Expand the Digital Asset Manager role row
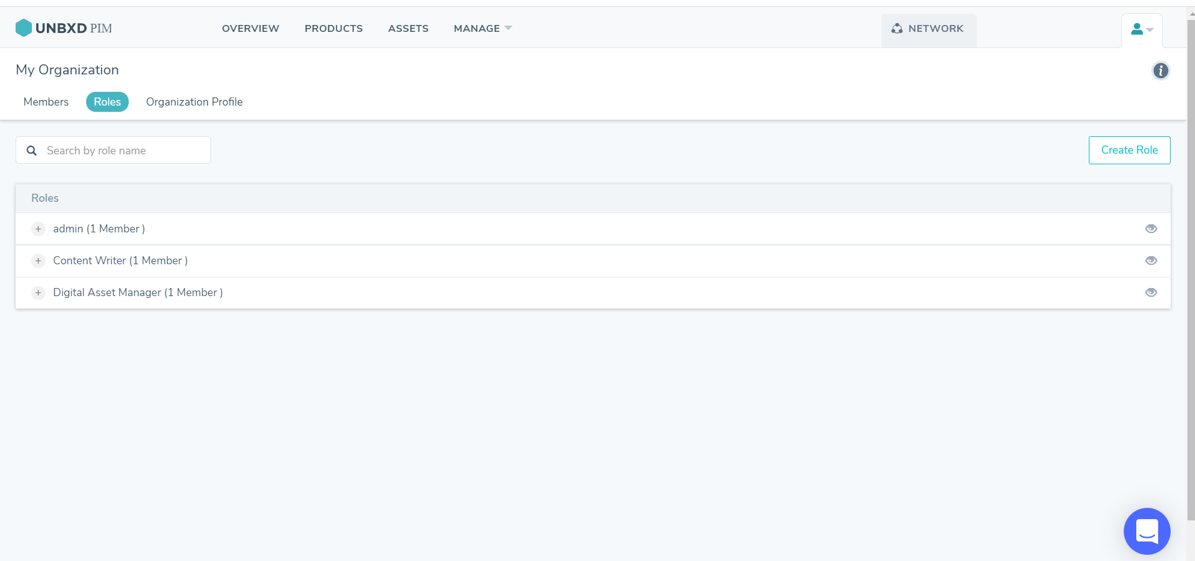Screen dimensions: 1195x561 [38, 293]
